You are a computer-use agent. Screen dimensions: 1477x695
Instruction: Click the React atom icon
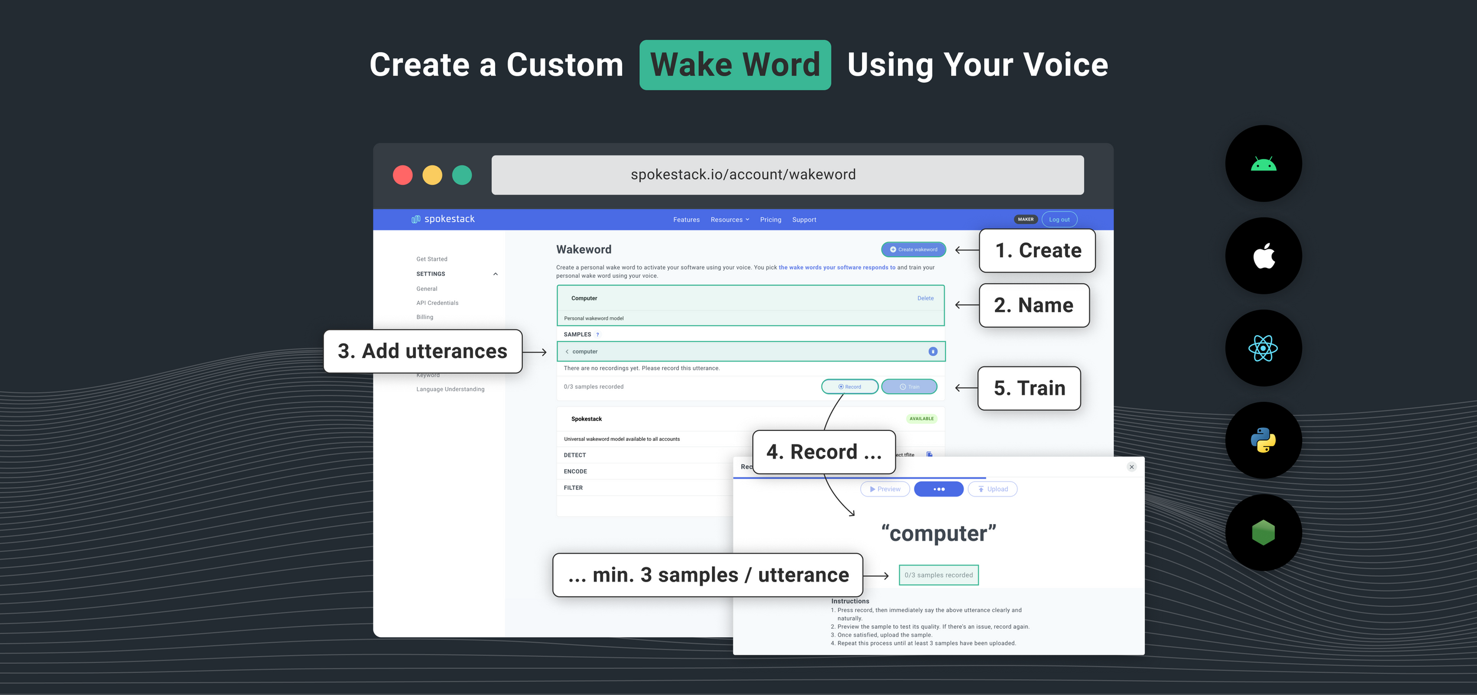pos(1263,348)
